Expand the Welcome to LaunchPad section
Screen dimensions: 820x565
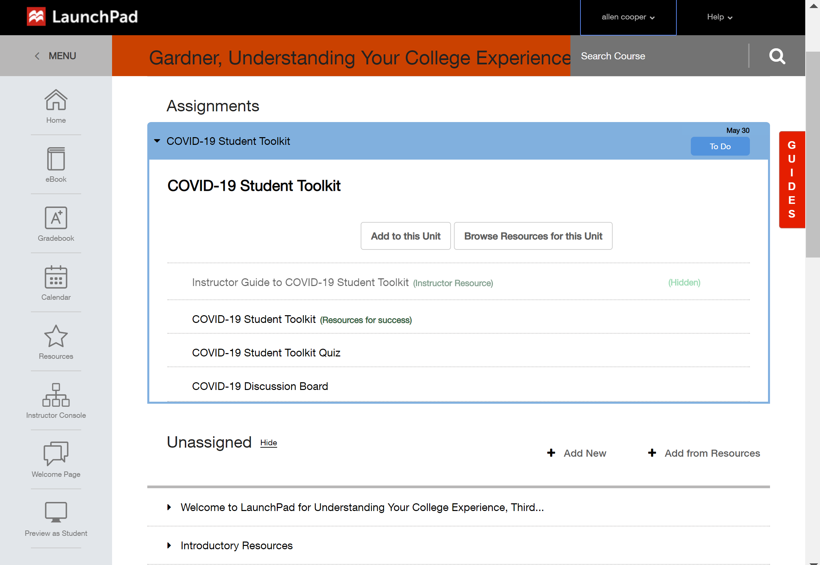(169, 507)
